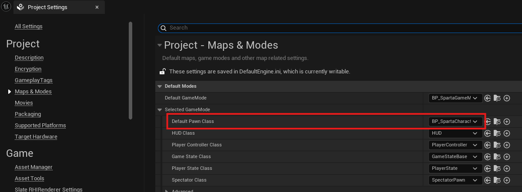Create new Player State Class
Screen dimensions: 522x192
tap(507, 169)
